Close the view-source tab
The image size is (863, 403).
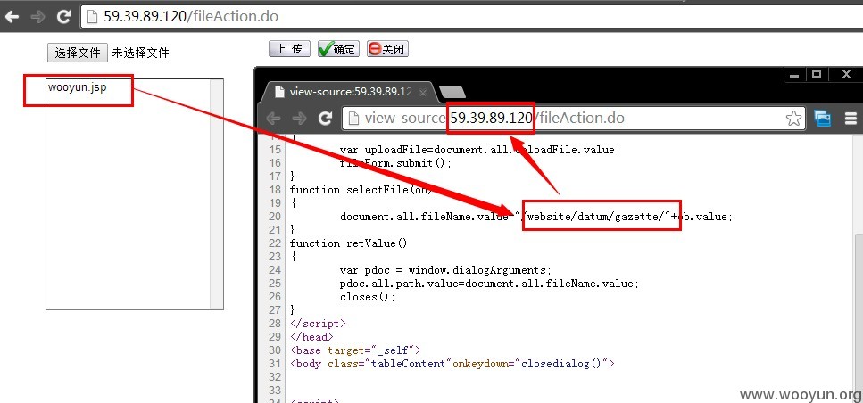tap(423, 93)
